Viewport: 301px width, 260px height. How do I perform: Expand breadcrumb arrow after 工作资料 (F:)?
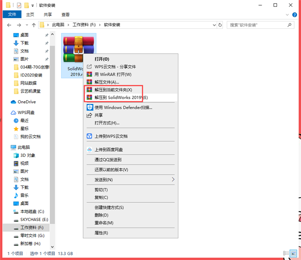(100, 25)
